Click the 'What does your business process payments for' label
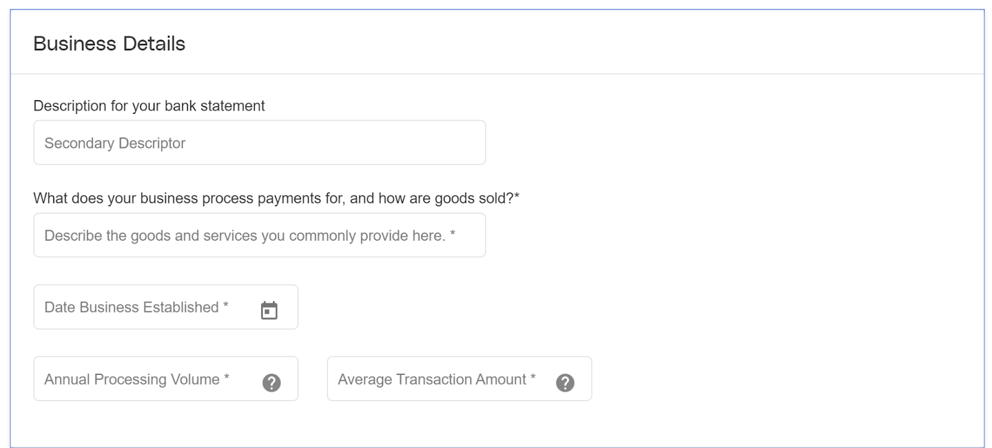 (x=276, y=198)
